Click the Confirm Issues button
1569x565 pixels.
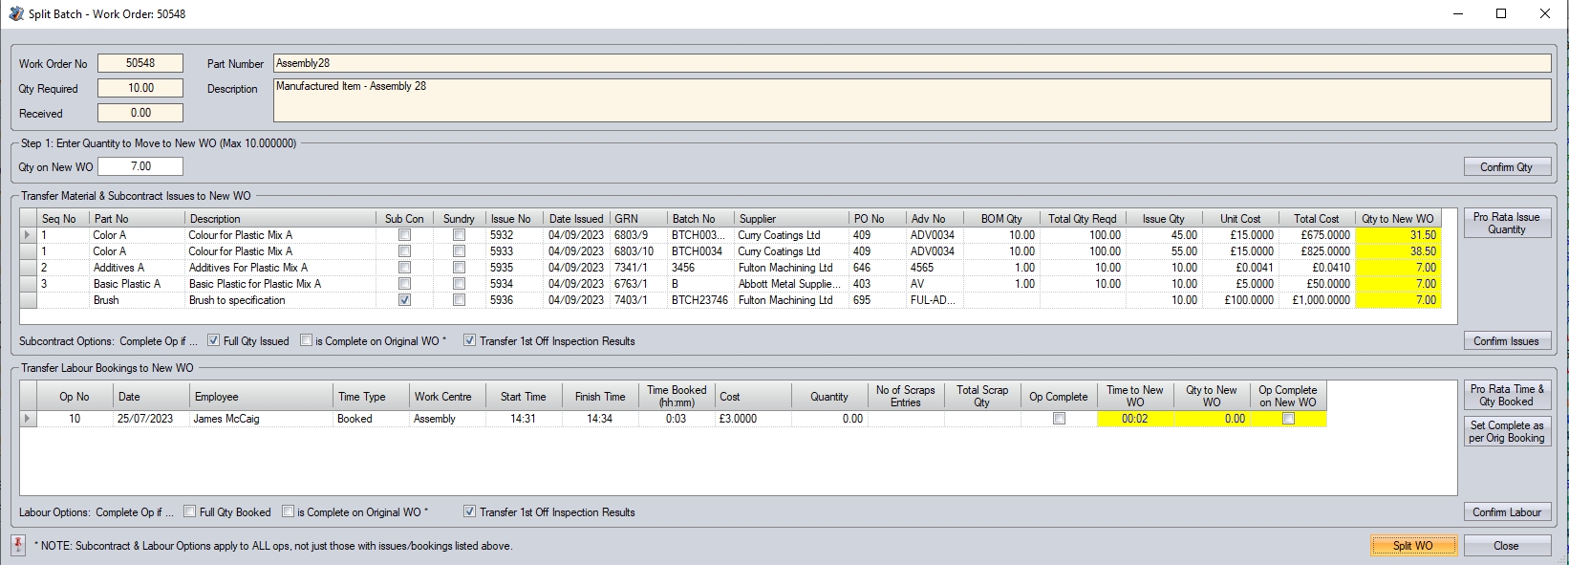[1506, 341]
